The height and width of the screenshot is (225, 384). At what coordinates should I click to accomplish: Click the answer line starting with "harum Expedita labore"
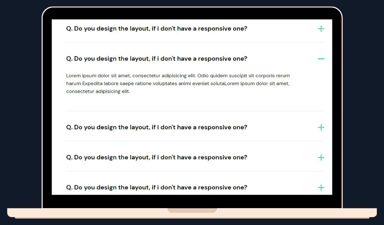[178, 84]
